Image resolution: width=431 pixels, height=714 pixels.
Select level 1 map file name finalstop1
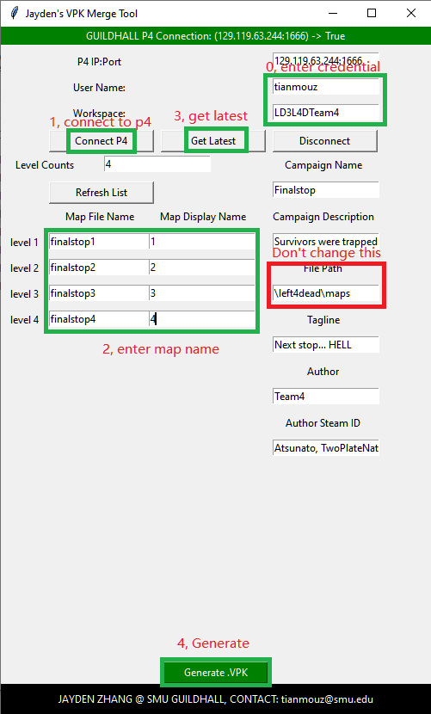click(x=99, y=242)
